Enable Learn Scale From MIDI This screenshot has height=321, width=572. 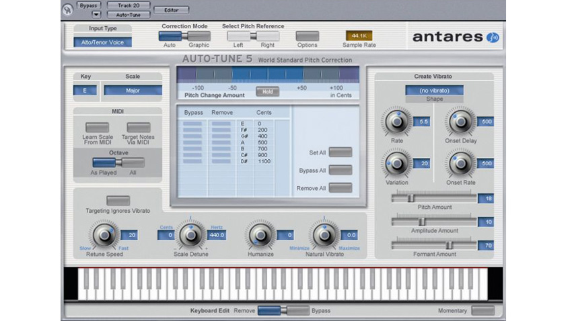pyautogui.click(x=97, y=128)
